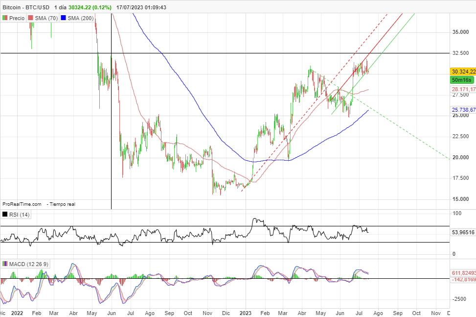Viewport: 476px width, 317px height.
Task: Click the 17.500 price axis label
Action: (x=460, y=178)
